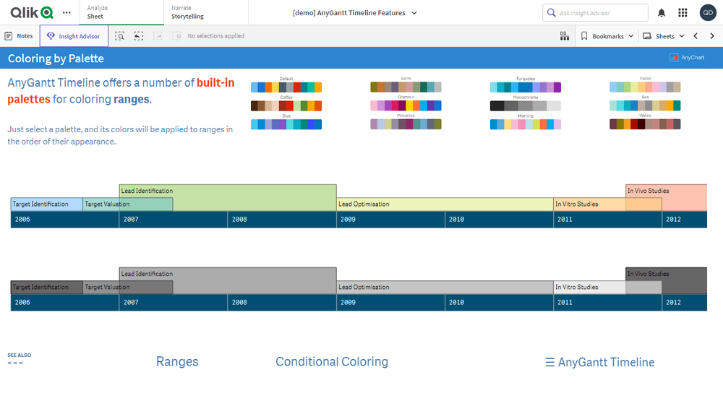Open the more options ellipsis menu
Viewport: 723px width, 406px height.
[67, 12]
